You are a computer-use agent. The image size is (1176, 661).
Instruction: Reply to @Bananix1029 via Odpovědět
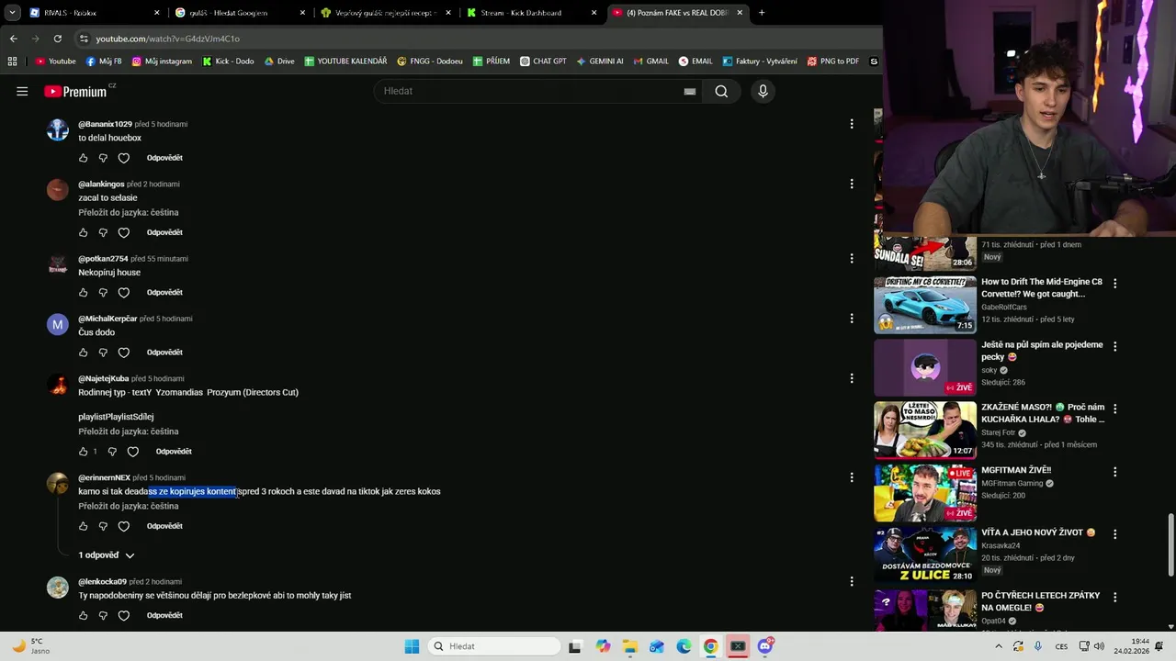click(x=164, y=158)
